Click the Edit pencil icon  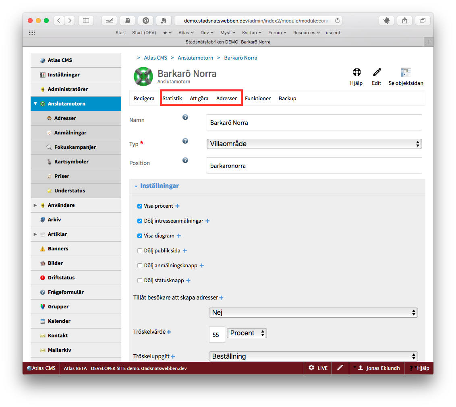[x=377, y=73]
